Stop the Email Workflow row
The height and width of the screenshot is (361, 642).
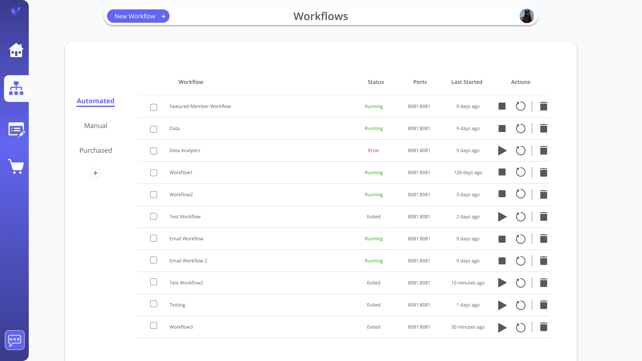[502, 239]
